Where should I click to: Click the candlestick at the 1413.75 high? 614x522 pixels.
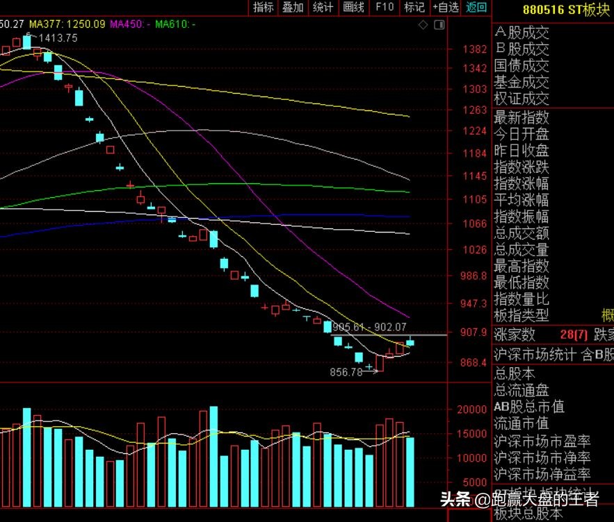[x=27, y=42]
